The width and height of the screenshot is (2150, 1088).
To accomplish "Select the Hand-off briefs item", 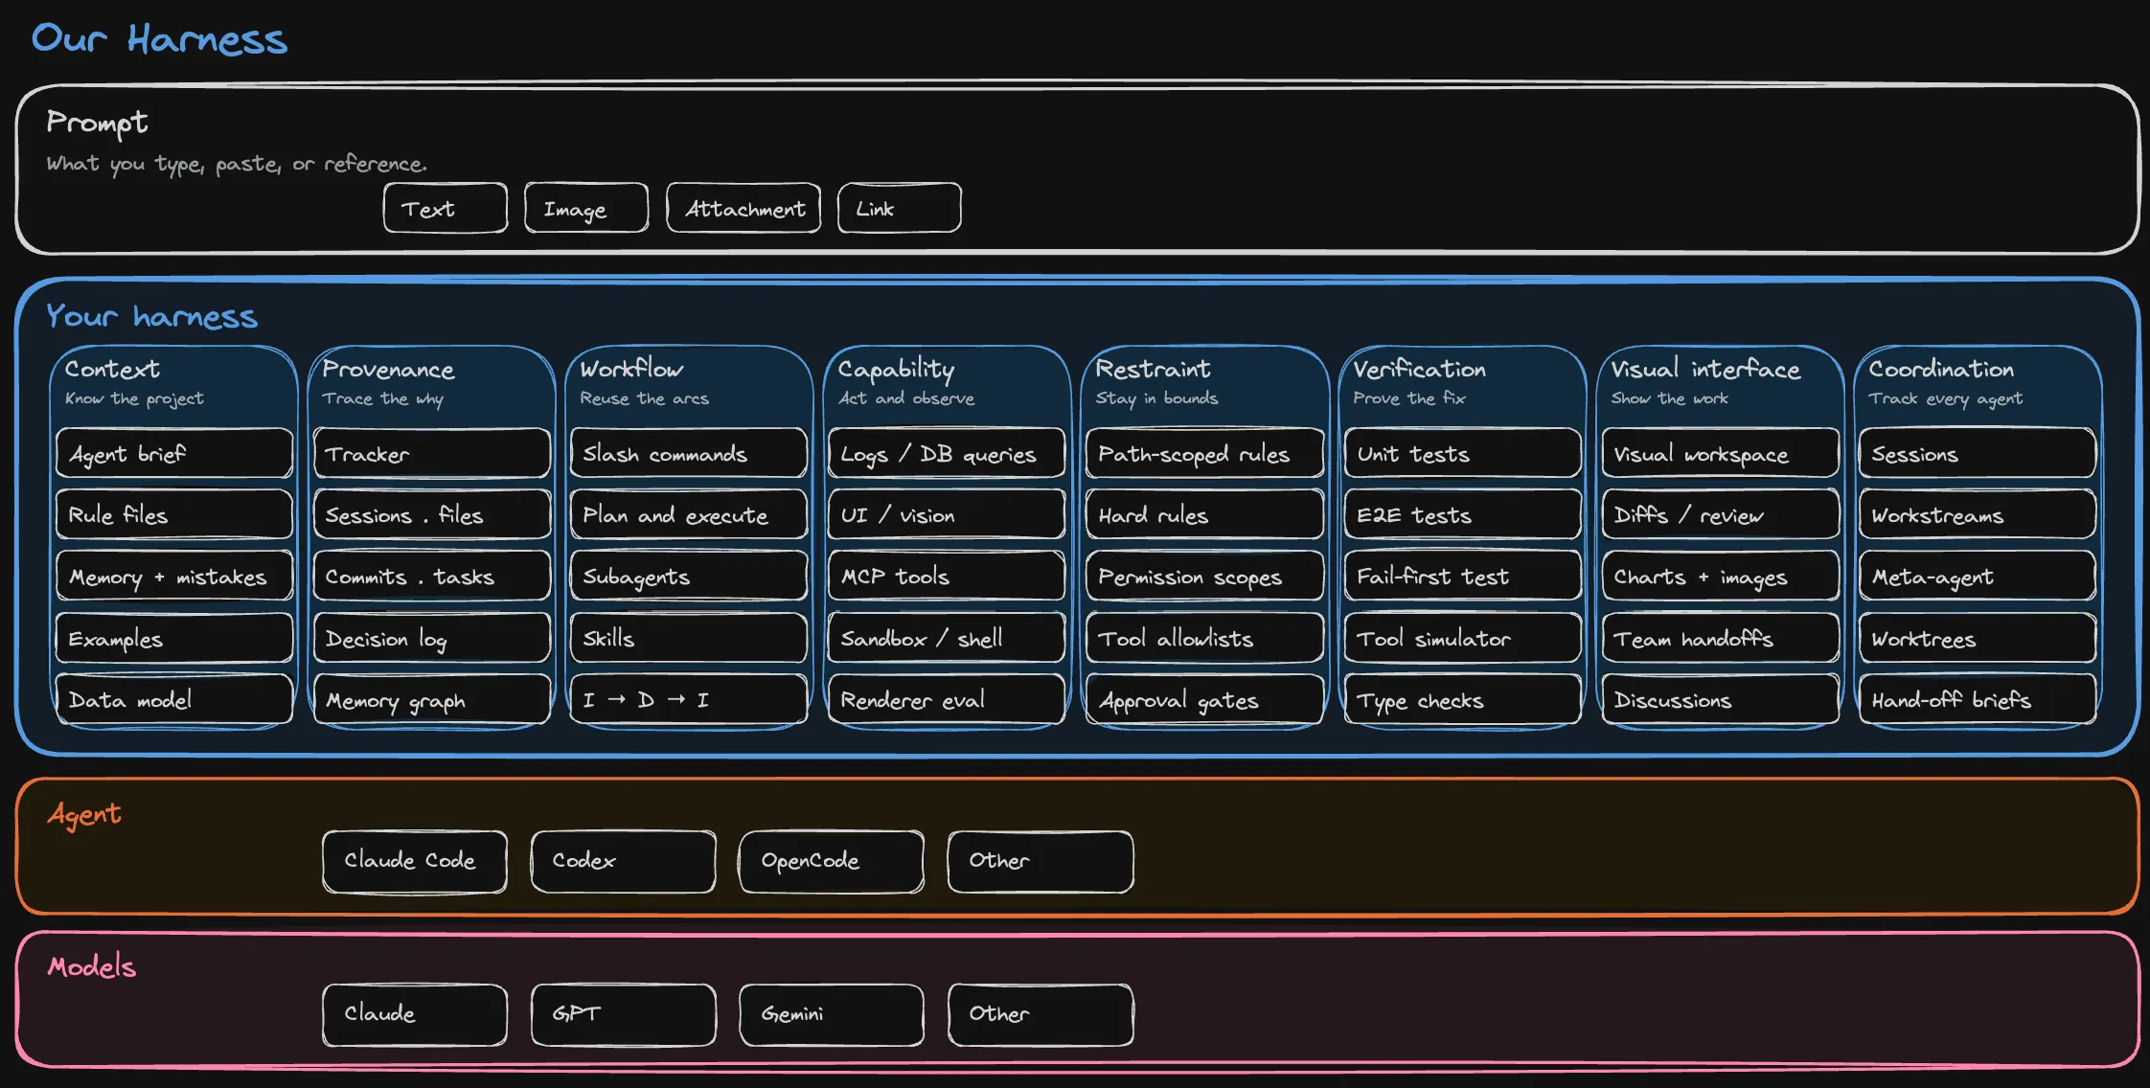I will [x=1978, y=699].
